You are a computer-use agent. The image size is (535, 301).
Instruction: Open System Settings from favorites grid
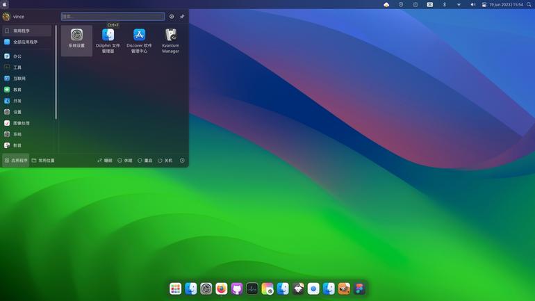pos(76,40)
